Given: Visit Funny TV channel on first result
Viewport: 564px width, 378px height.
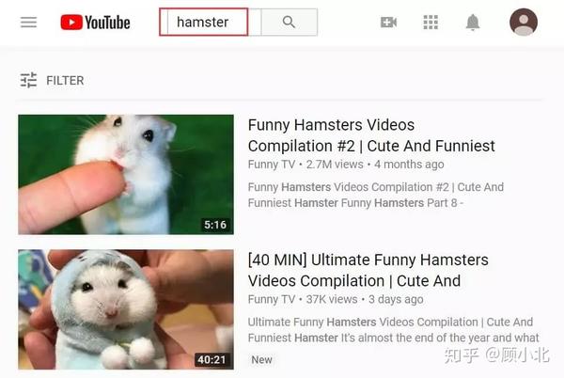Looking at the screenshot, I should pyautogui.click(x=272, y=165).
